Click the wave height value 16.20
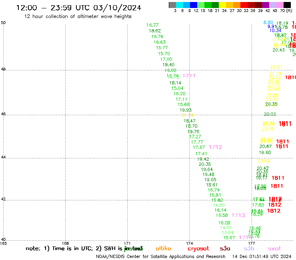This screenshot has width=296, height=260. coord(180,94)
